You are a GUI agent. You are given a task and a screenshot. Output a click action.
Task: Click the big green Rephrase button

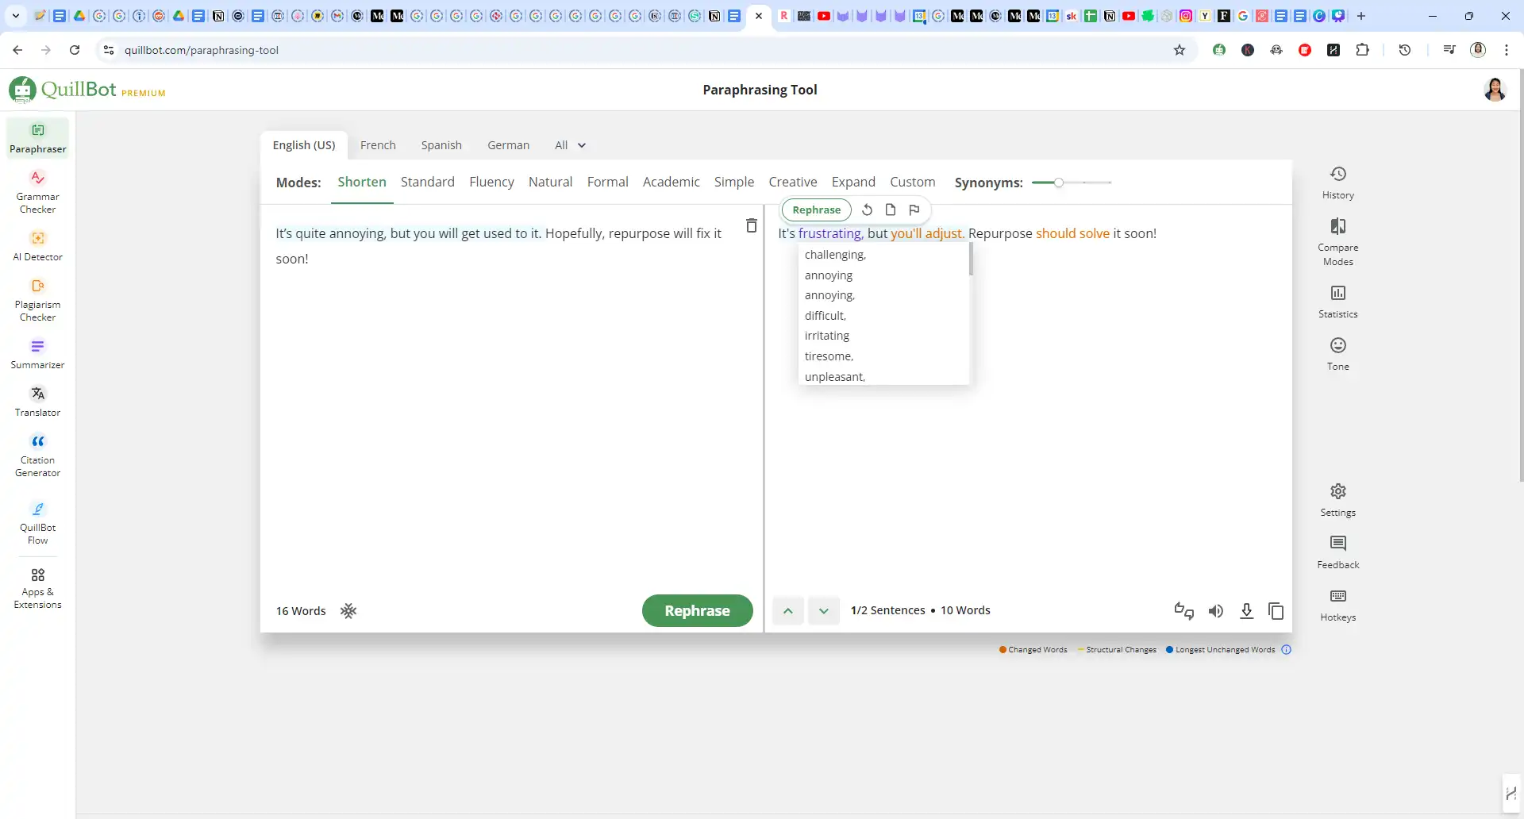pyautogui.click(x=697, y=610)
